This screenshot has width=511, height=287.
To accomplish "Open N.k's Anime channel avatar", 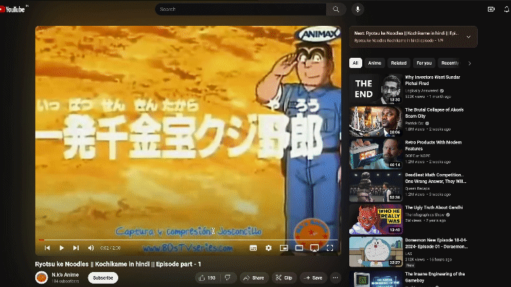I will coord(41,277).
